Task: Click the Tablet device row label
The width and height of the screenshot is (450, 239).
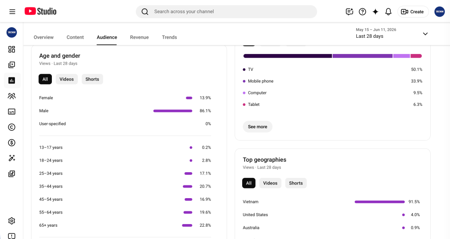Action: (254, 105)
